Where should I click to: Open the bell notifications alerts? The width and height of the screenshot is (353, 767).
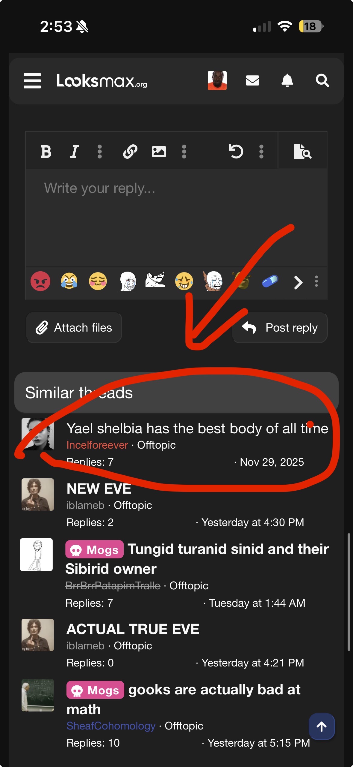tap(287, 80)
